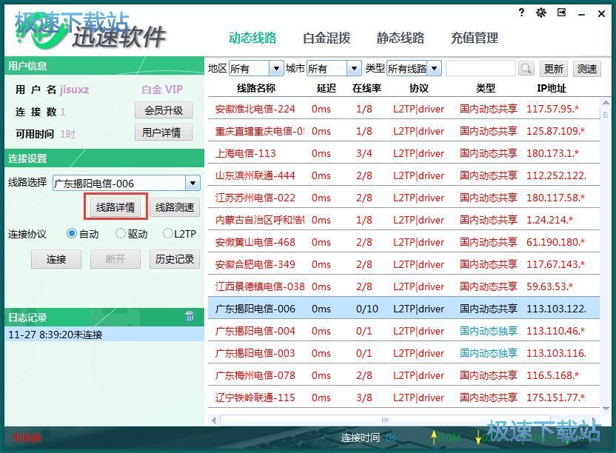
Task: Open the settings gear icon in the title bar
Action: [540, 13]
